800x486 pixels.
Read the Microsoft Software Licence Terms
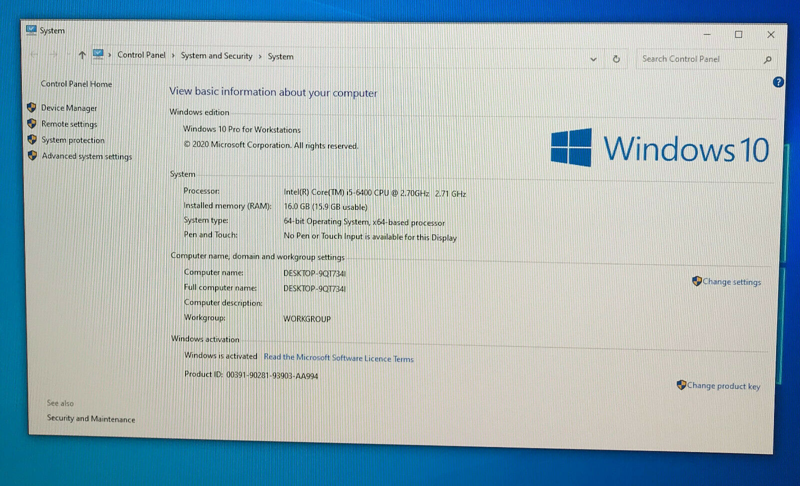pyautogui.click(x=338, y=358)
